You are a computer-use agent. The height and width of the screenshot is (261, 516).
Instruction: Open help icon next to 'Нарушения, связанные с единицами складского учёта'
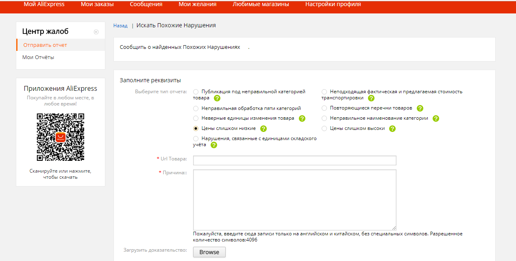tap(214, 145)
